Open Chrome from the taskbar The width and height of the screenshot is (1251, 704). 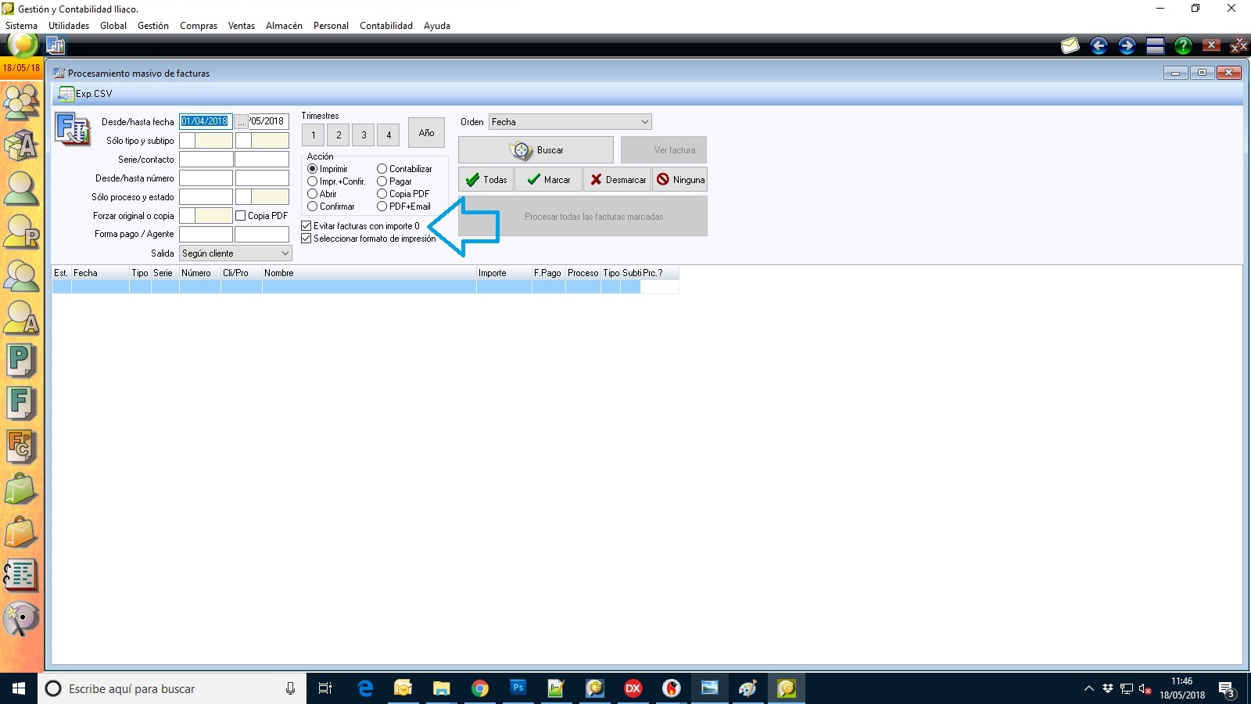[480, 688]
